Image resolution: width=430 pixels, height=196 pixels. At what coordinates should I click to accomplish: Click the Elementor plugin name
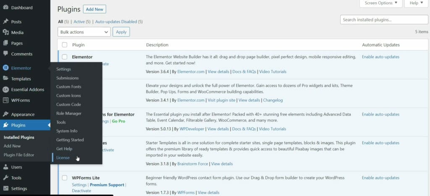tap(82, 57)
